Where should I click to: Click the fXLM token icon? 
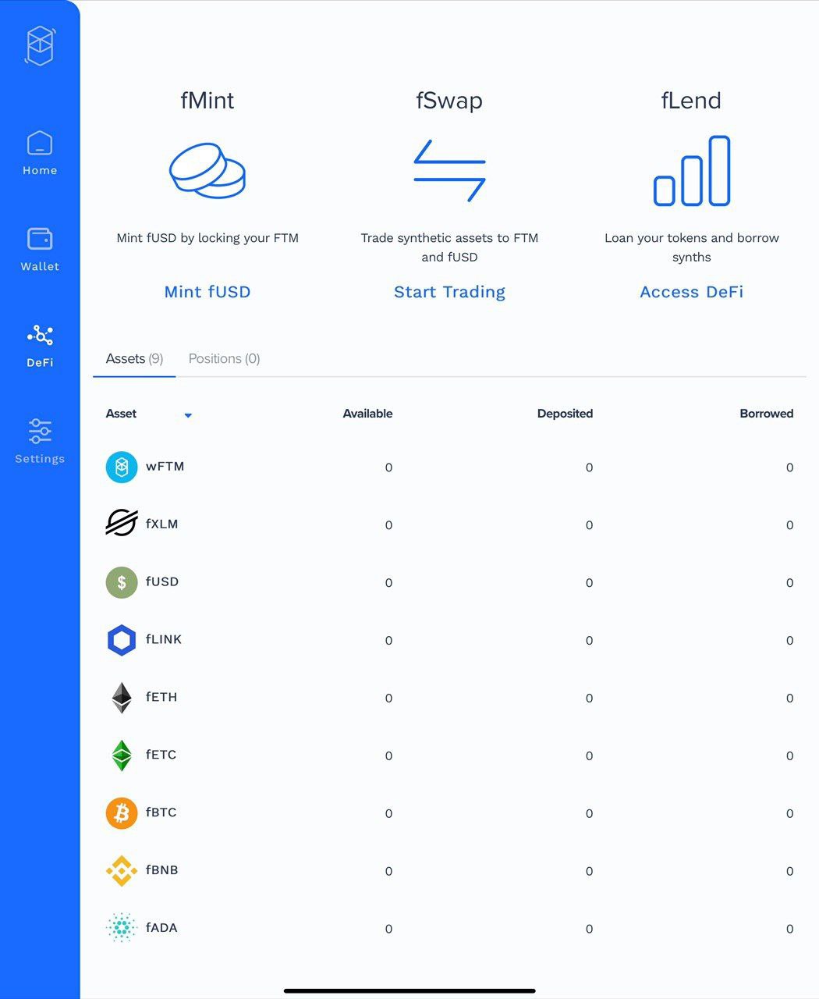pos(122,524)
